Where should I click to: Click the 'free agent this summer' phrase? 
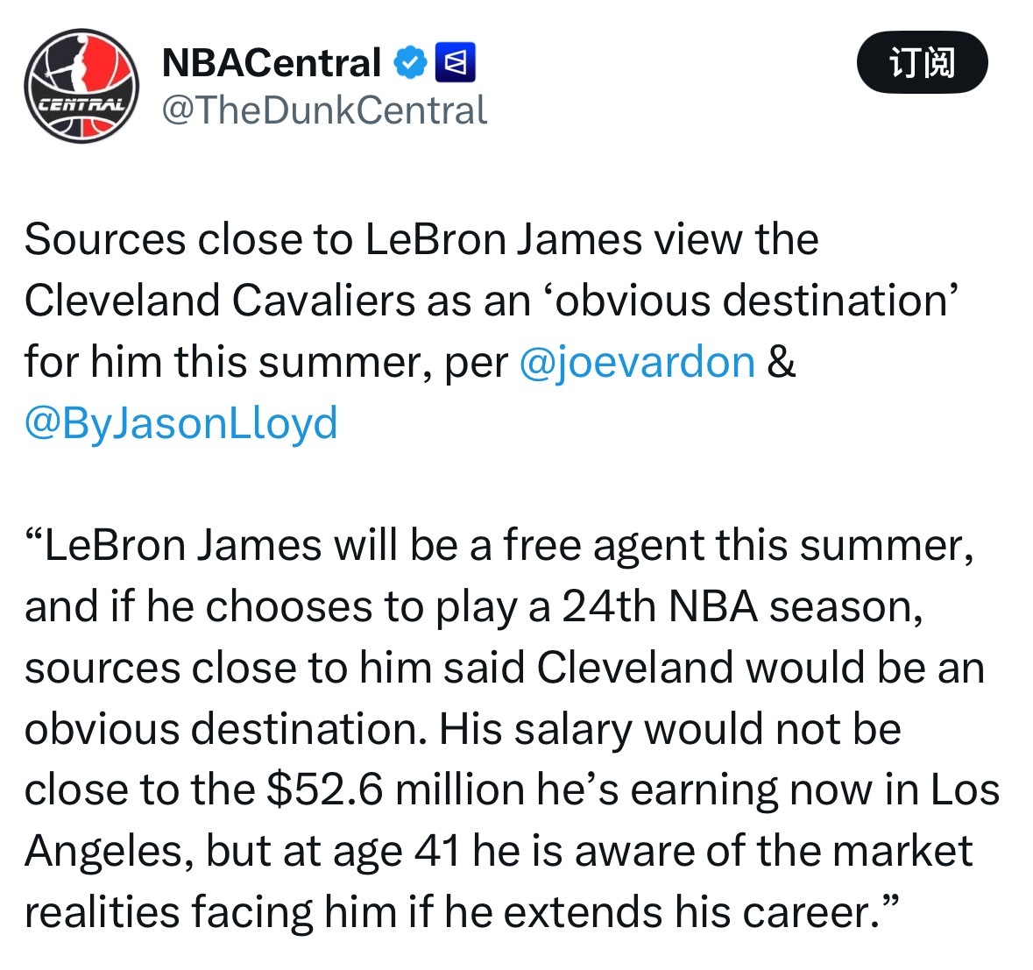click(x=739, y=546)
